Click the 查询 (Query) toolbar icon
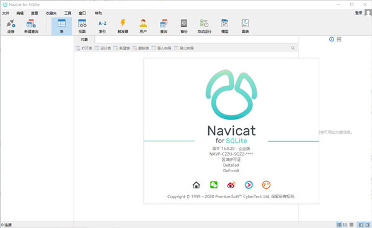 (x=164, y=26)
